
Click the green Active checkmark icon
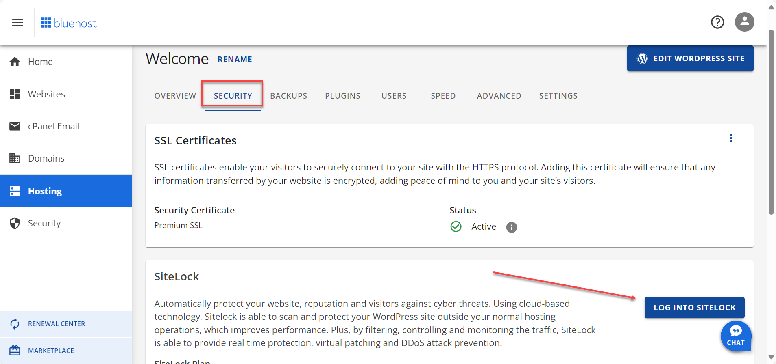click(x=456, y=226)
